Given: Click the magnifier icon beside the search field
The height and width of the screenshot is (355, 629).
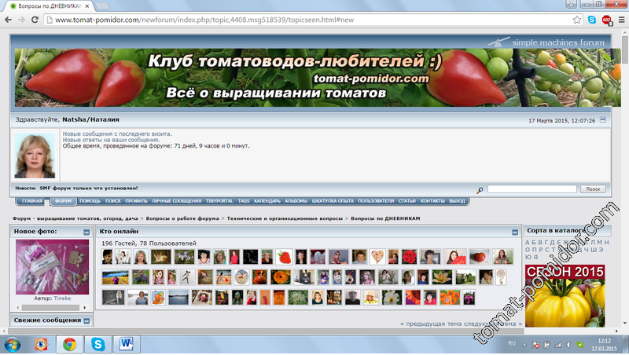Looking at the screenshot, I should [480, 189].
